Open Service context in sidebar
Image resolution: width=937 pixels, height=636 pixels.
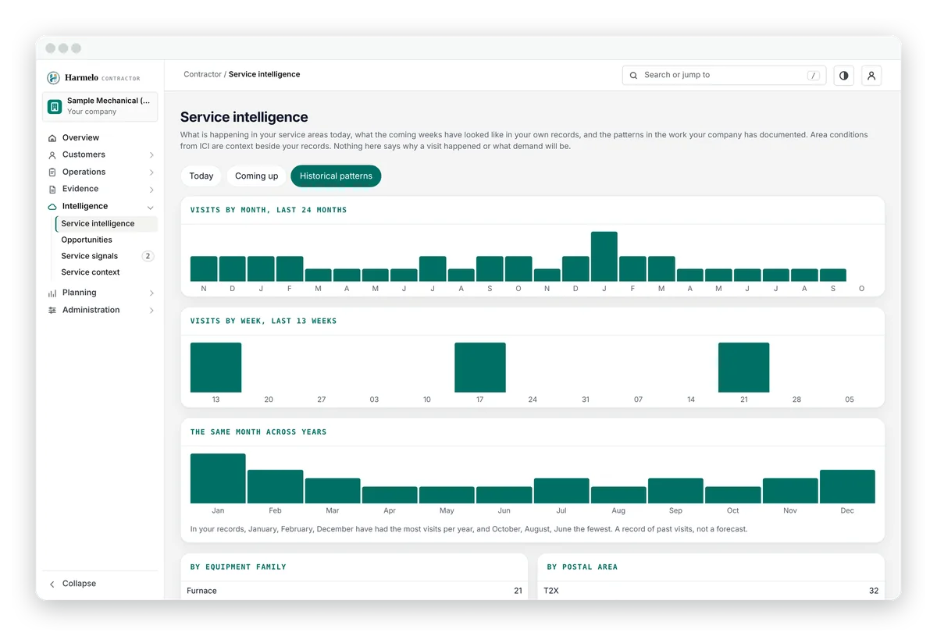point(91,272)
